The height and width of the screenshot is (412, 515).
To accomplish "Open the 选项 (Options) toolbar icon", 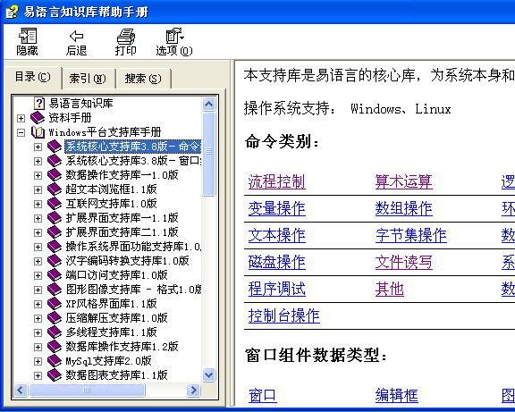I will click(174, 36).
